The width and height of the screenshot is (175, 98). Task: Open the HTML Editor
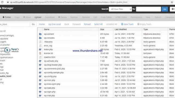point(121,17)
